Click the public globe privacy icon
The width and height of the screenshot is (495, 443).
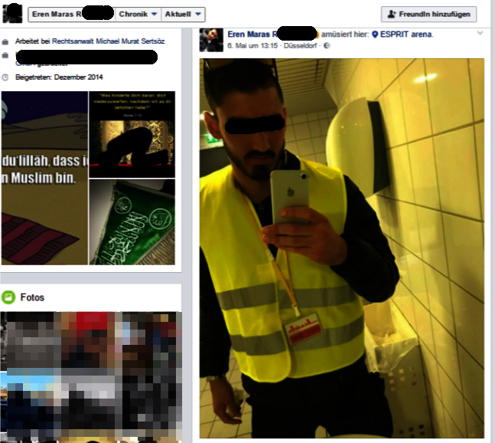click(x=327, y=46)
